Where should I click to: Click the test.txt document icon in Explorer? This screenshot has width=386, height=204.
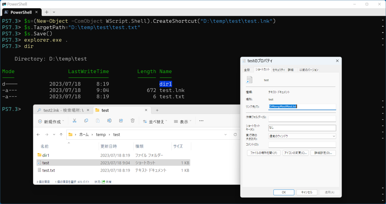[x=40, y=170]
